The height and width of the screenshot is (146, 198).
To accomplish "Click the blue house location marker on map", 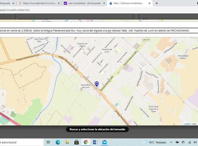I will tap(97, 84).
